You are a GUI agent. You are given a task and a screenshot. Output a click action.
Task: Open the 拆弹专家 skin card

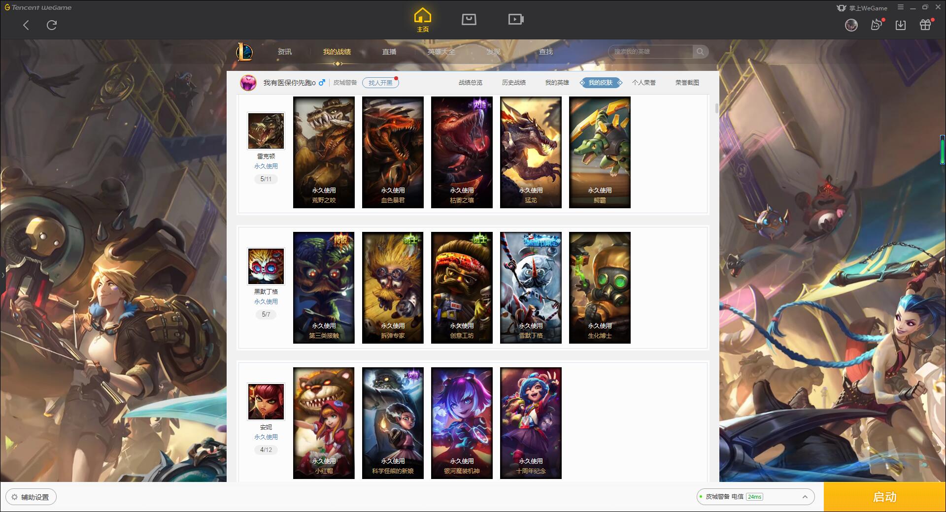393,288
